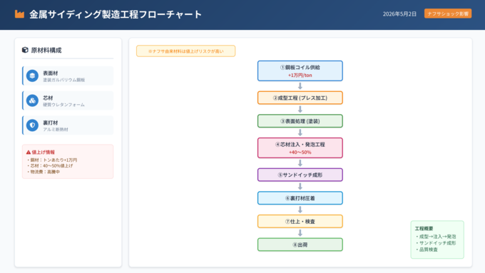Screen dimensions: 485x273
Task: Click step ③表面処理 (塗装) box
Action: [x=300, y=121]
